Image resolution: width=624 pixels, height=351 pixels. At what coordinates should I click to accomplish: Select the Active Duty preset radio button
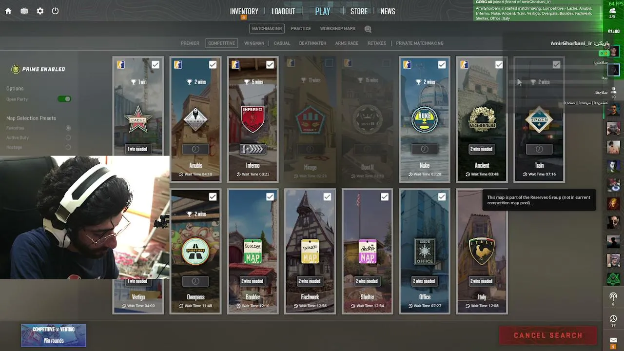(x=68, y=138)
